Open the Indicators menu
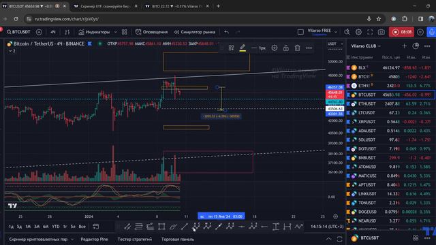436x245 pixels. (x=94, y=32)
